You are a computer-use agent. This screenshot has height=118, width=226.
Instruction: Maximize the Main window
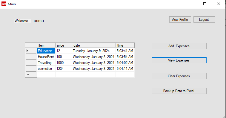pyautogui.click(x=205, y=4)
